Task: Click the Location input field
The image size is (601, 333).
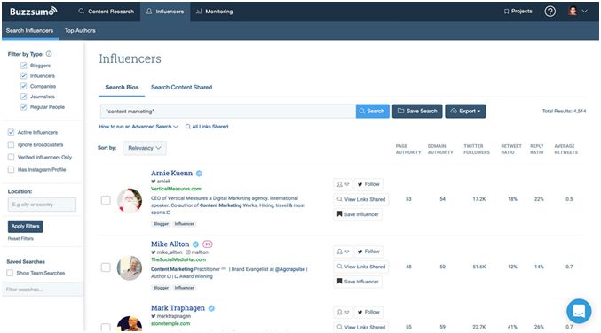Action: pos(42,205)
